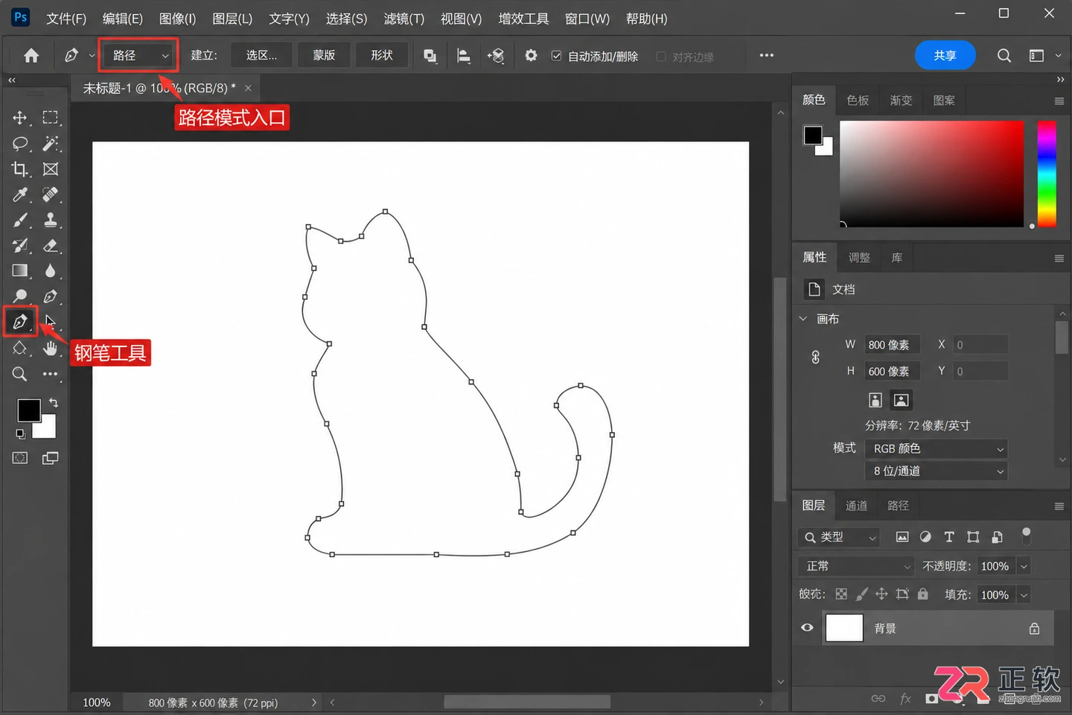
Task: Select the Gradient tool
Action: point(20,270)
